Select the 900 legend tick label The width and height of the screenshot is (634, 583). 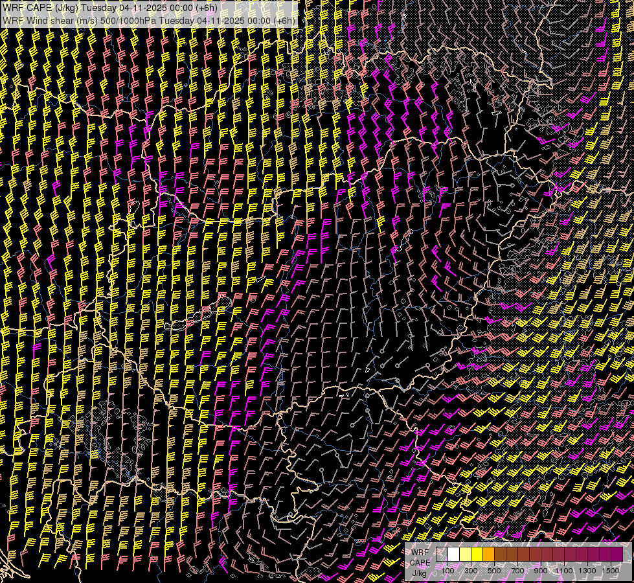541,570
